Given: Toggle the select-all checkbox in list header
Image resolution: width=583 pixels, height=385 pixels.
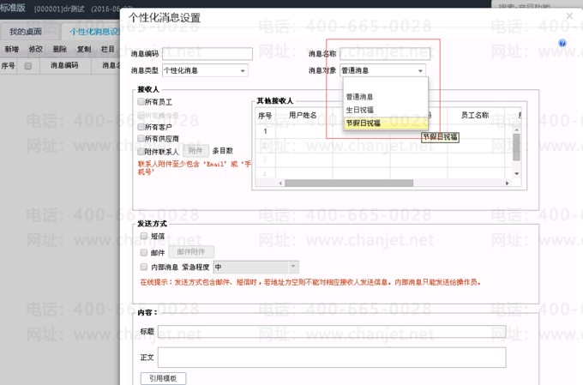Looking at the screenshot, I should click(x=28, y=66).
